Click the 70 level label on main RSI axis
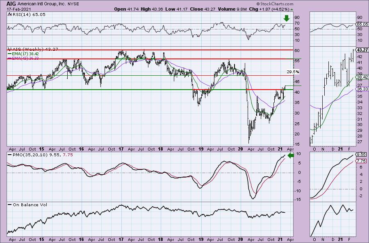The width and height of the screenshot is (369, 243). coord(297,23)
